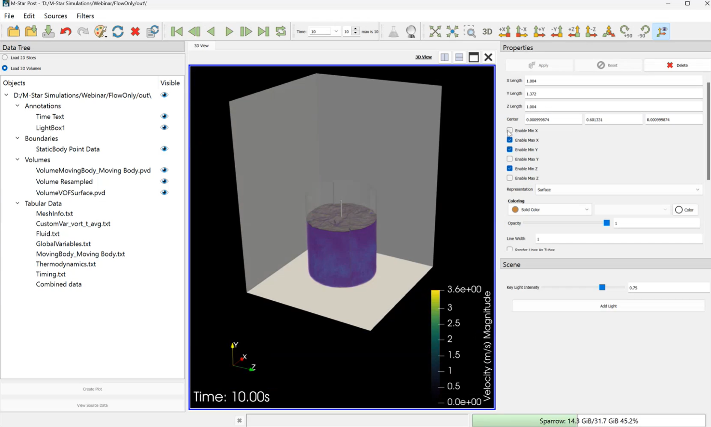
Task: Open the Solid Color coloring dropdown
Action: (x=550, y=210)
